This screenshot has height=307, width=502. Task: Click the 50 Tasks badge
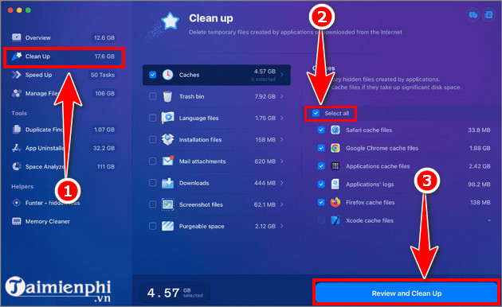103,75
